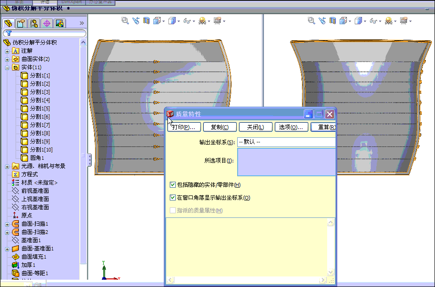Open the DimXpertManager tab
This screenshot has height=287, width=435.
(x=47, y=23)
